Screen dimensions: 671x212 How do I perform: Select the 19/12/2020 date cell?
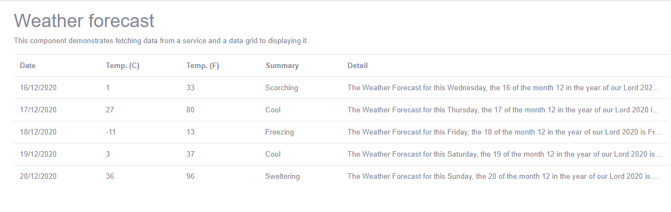[38, 154]
